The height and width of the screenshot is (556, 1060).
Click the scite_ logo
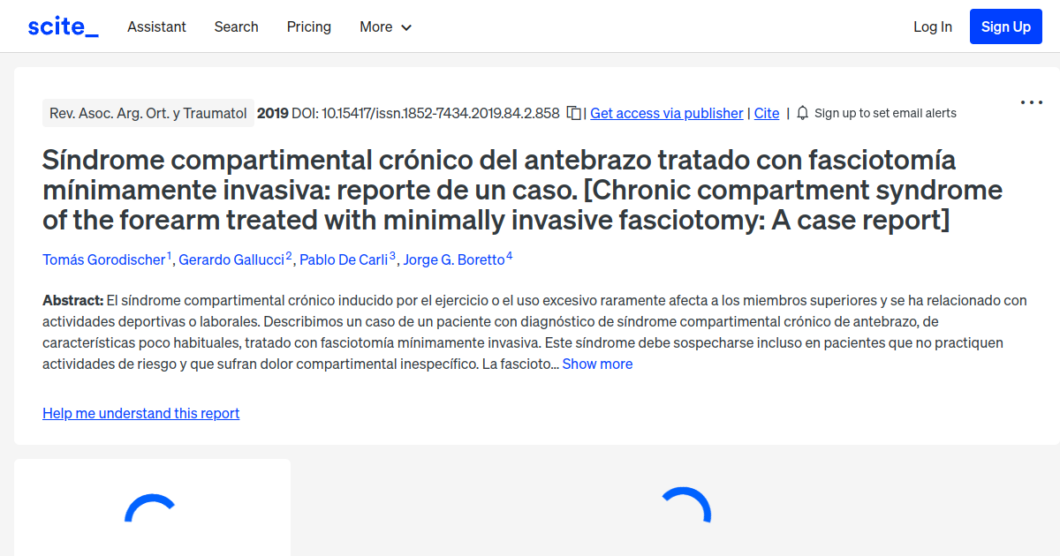[62, 26]
